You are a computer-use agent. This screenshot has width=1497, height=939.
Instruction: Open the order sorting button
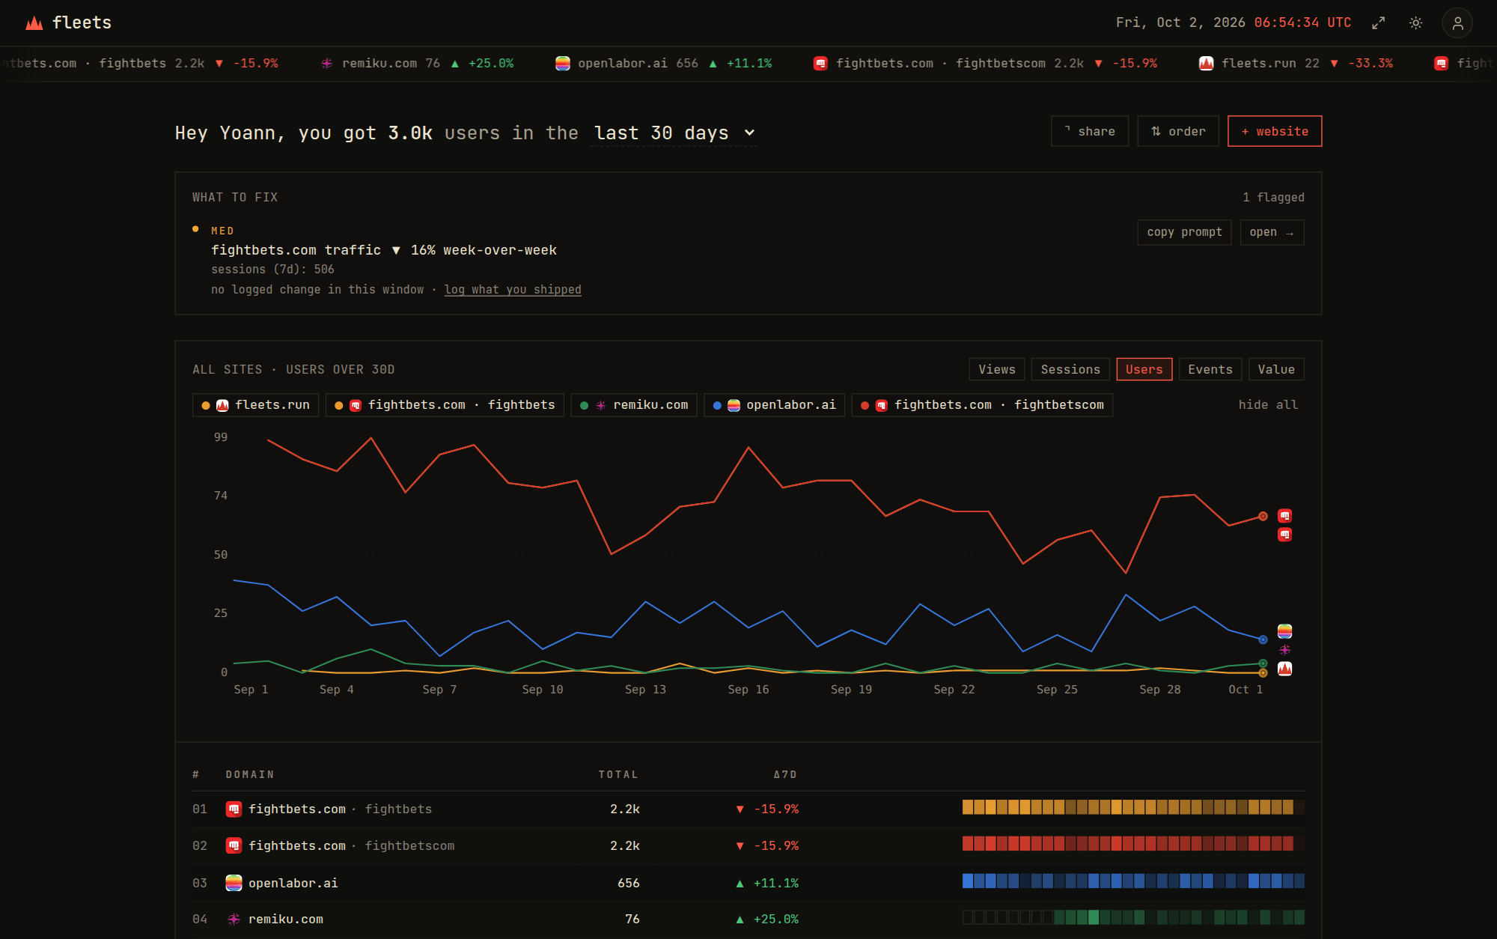pos(1178,131)
